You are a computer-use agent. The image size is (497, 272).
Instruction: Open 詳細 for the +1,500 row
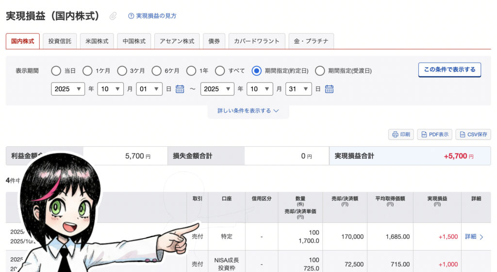474,237
